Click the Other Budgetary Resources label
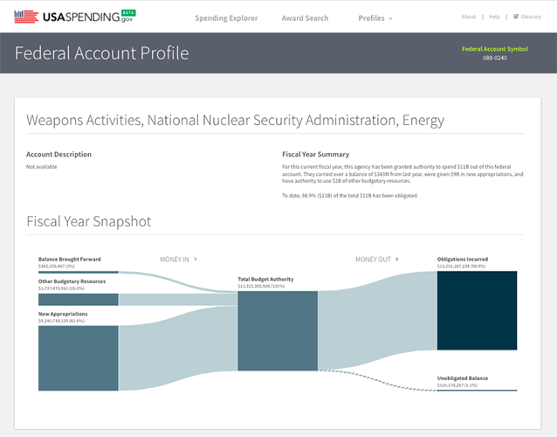Screen dimensions: 557x437 72,281
